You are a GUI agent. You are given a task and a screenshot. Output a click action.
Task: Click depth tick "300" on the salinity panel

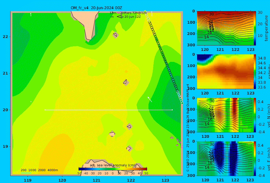191,89
